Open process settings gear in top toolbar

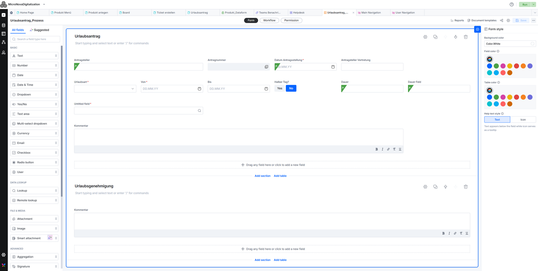point(508,21)
